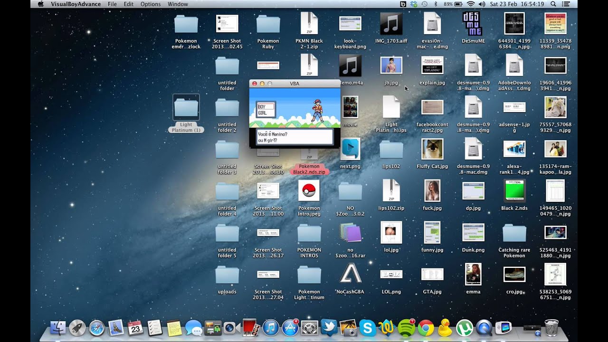608x342 pixels.
Task: Open the Edit menu
Action: pos(128,4)
